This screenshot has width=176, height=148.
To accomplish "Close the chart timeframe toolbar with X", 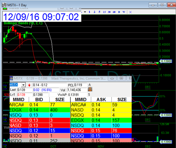I will [x=130, y=12].
